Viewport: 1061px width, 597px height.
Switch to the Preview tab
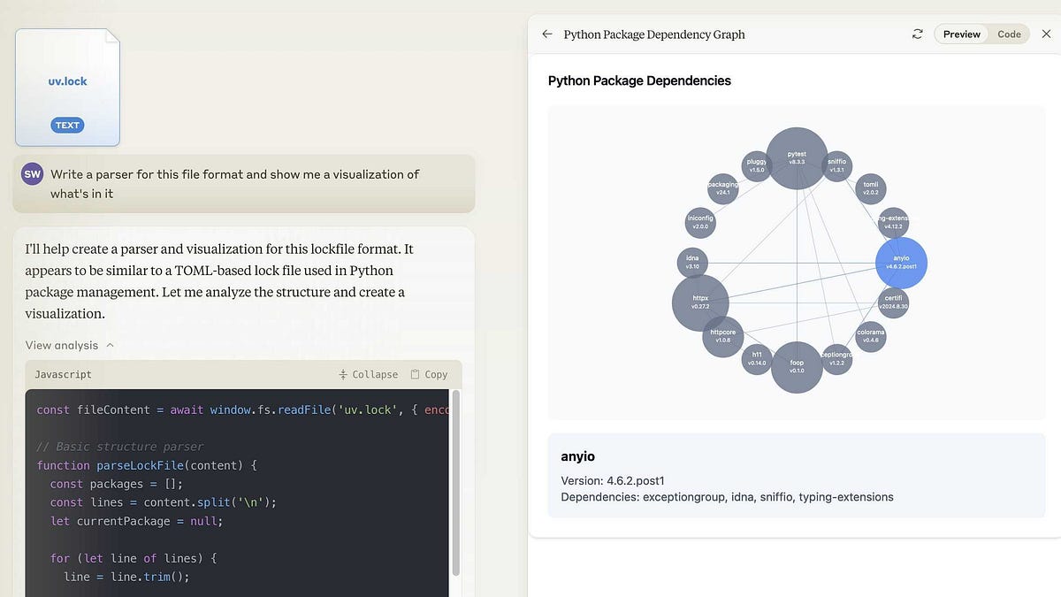[961, 34]
